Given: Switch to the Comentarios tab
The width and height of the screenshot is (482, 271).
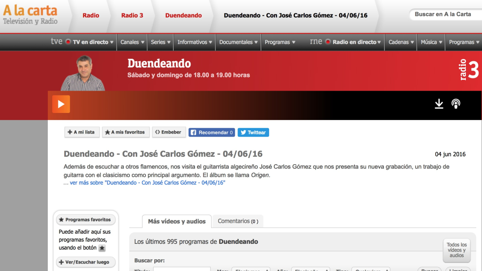Looking at the screenshot, I should click(237, 221).
